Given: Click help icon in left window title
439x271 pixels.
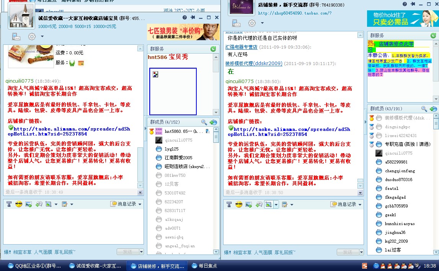Looking at the screenshot, I should pos(184,17).
